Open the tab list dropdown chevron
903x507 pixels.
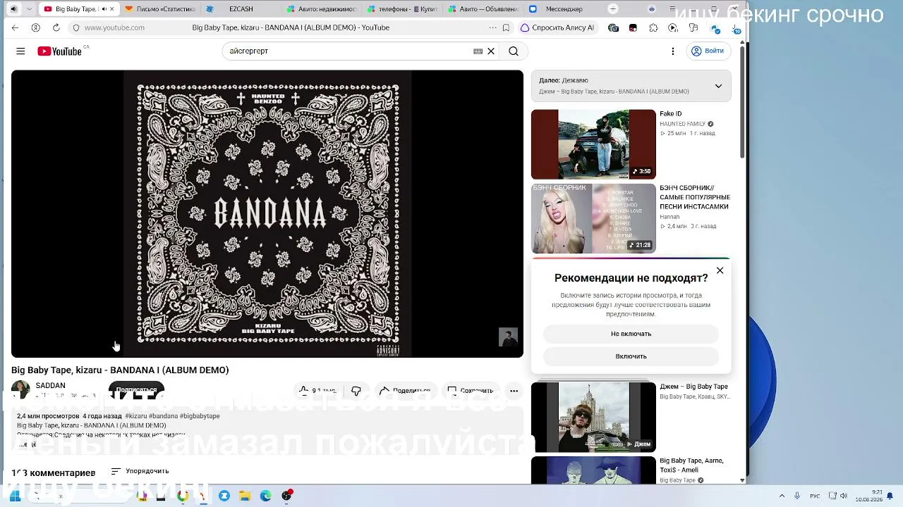click(x=29, y=9)
